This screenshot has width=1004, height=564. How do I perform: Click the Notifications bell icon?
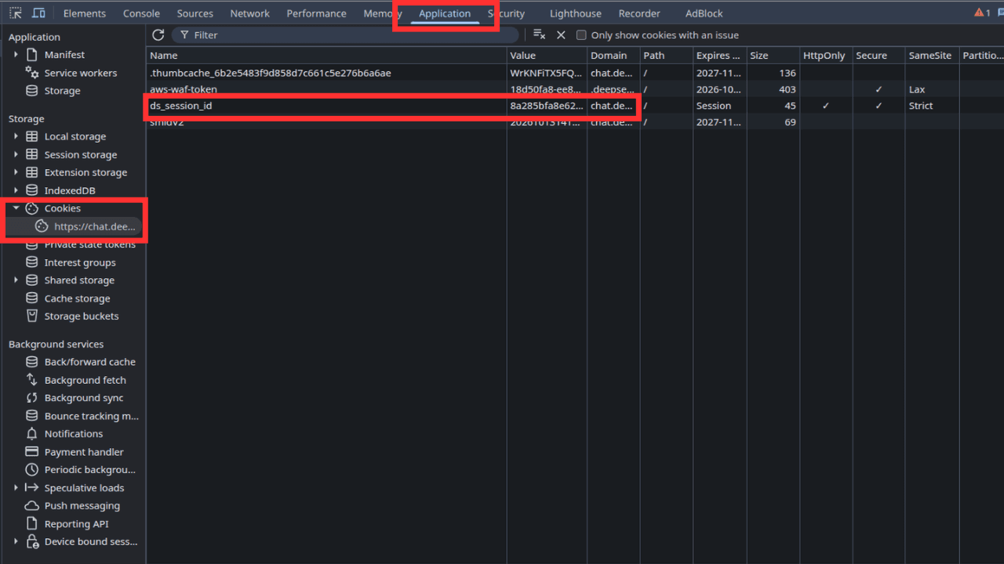pos(32,434)
